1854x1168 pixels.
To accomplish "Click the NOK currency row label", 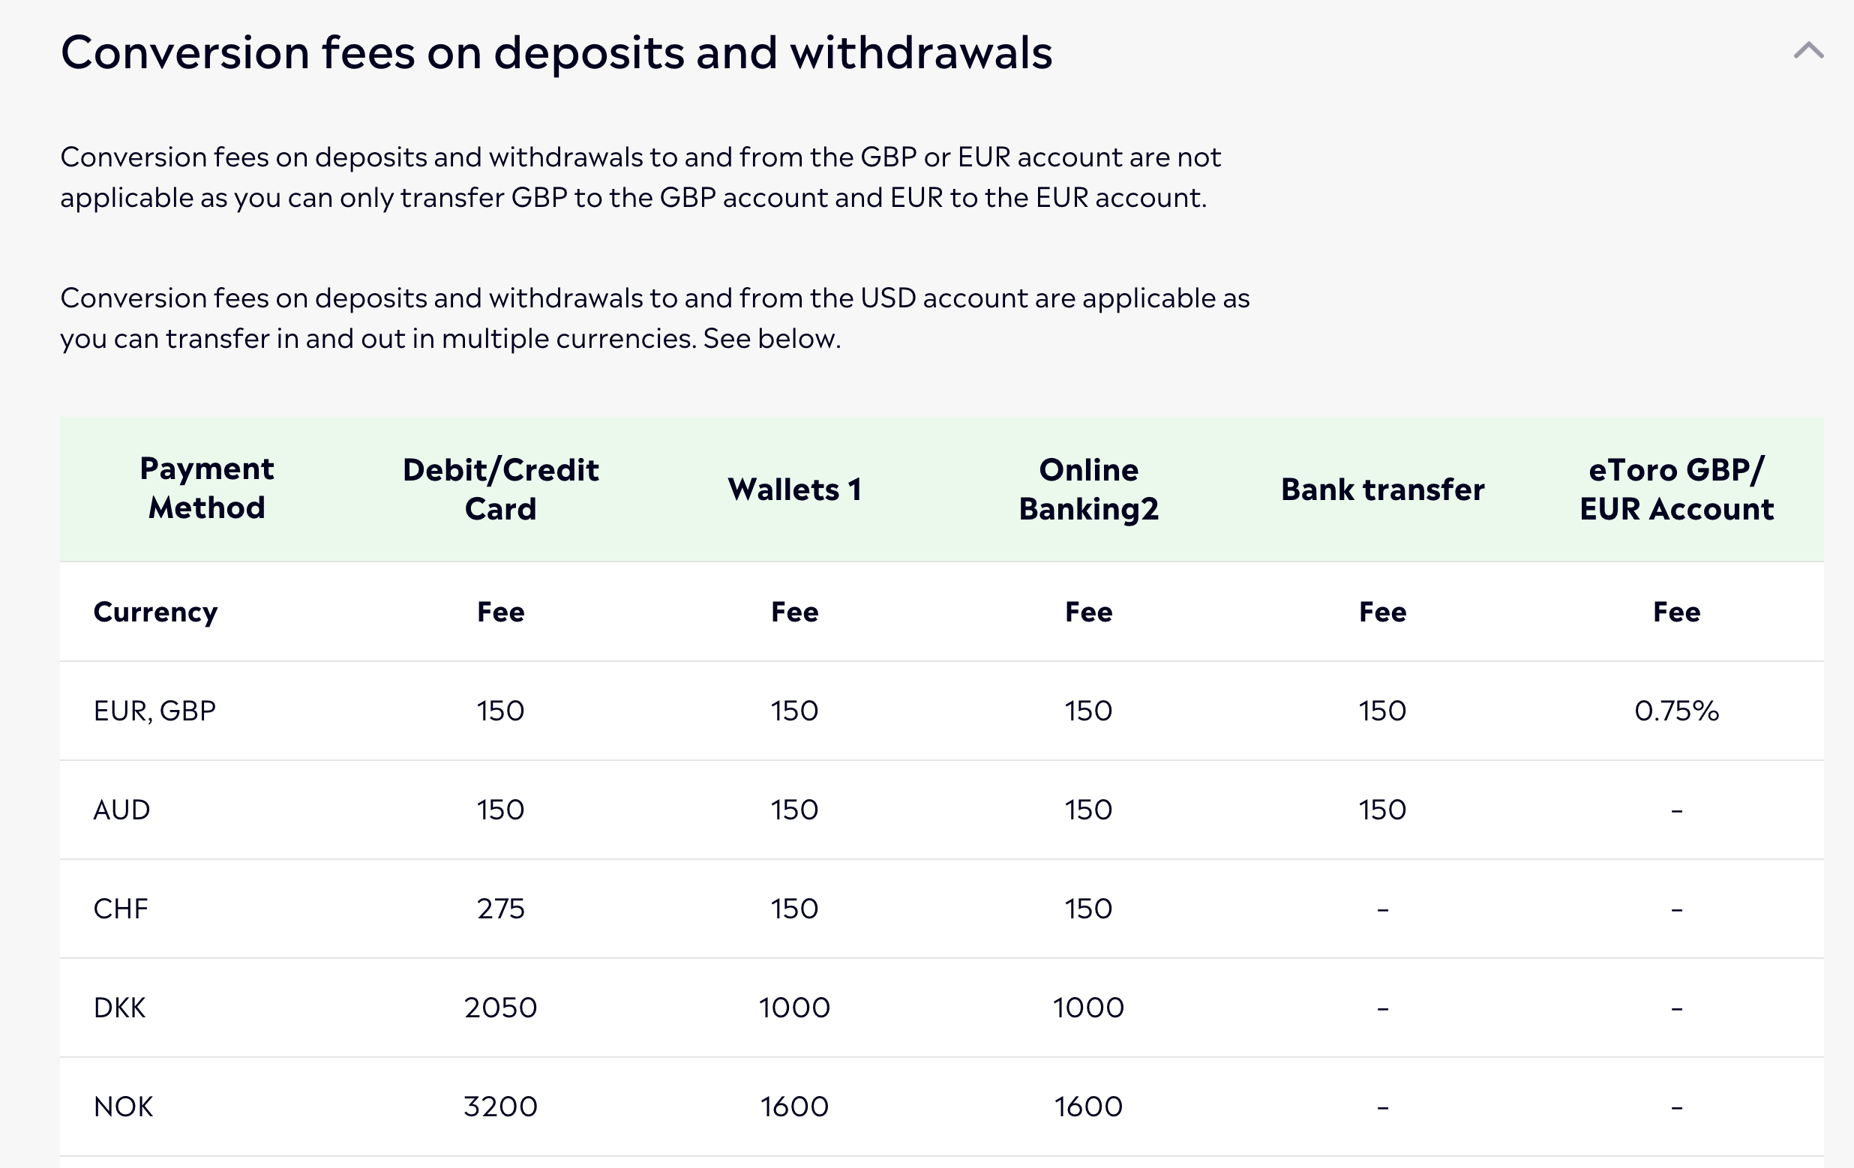I will [x=123, y=1107].
